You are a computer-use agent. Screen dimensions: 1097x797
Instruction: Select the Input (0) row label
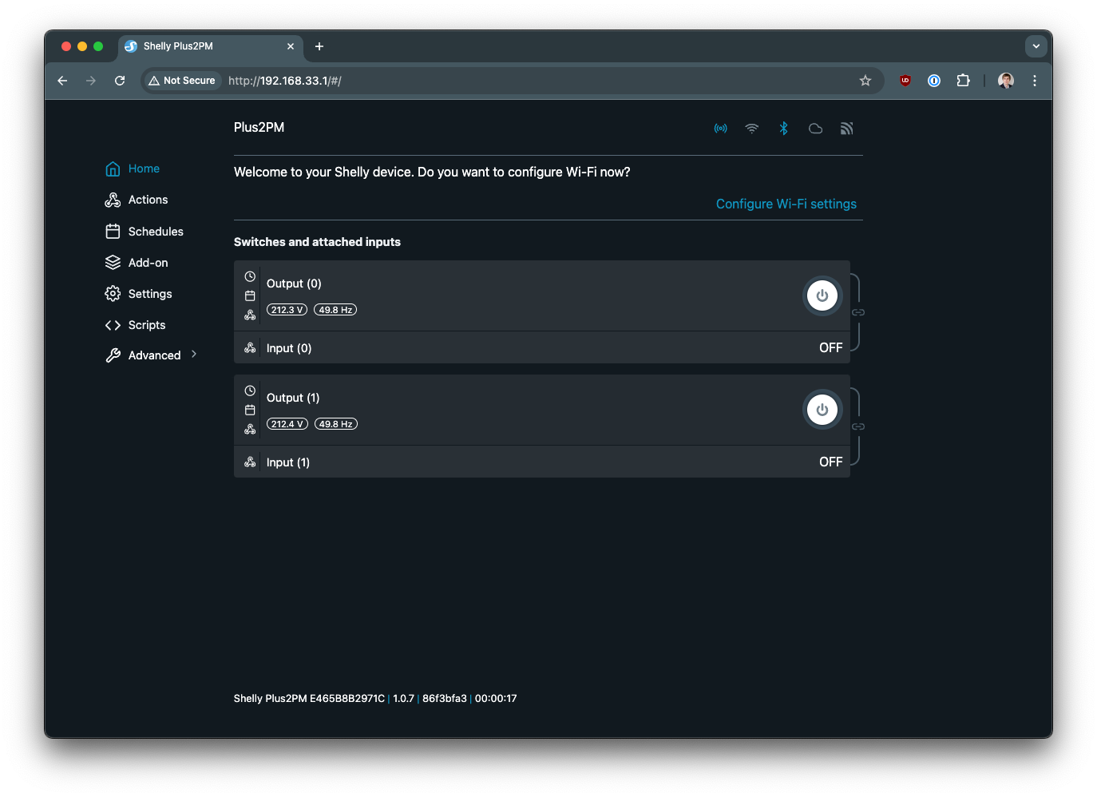pyautogui.click(x=289, y=348)
